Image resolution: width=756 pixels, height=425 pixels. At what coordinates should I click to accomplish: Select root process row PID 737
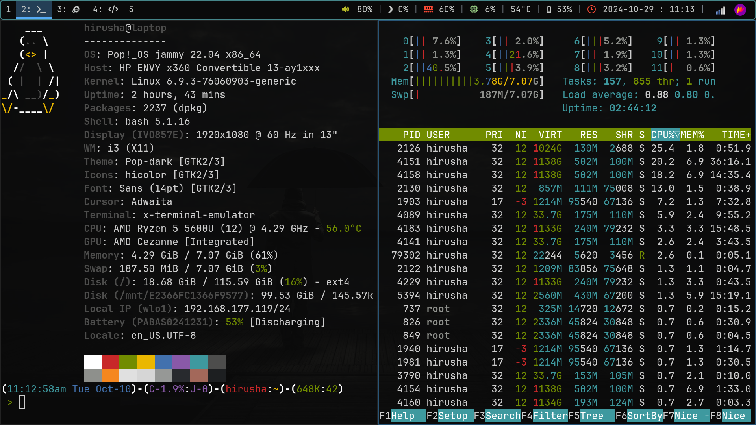coord(565,309)
